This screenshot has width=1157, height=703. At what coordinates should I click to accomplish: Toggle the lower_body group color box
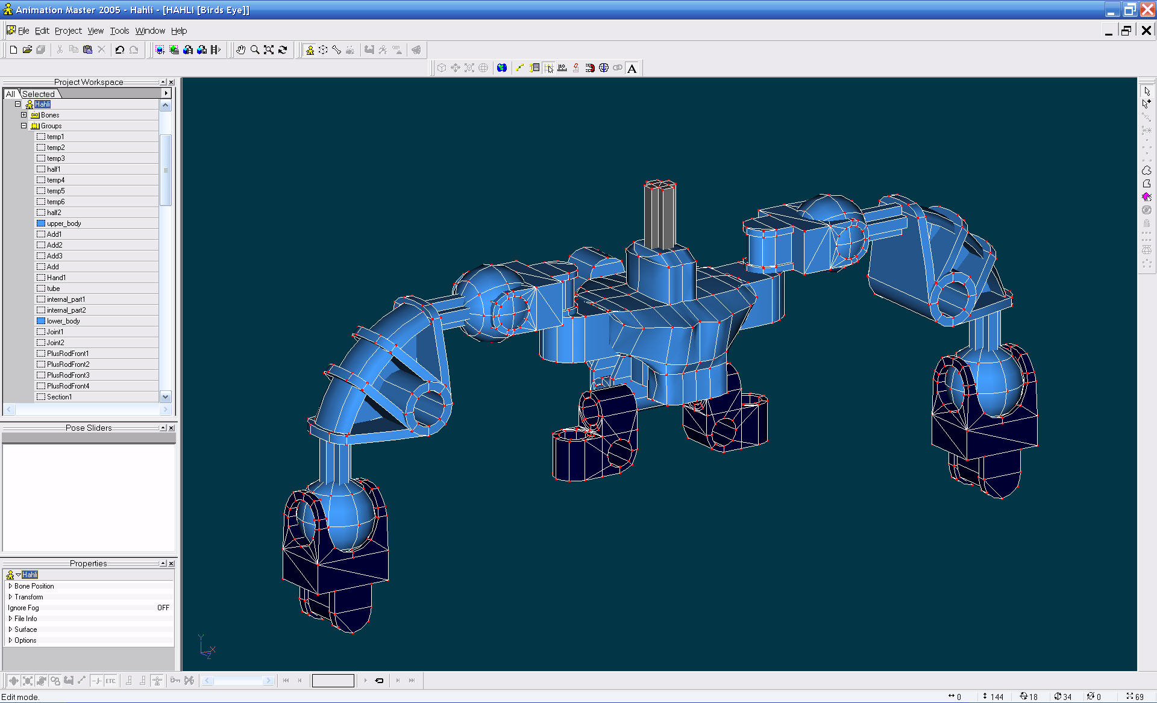41,321
